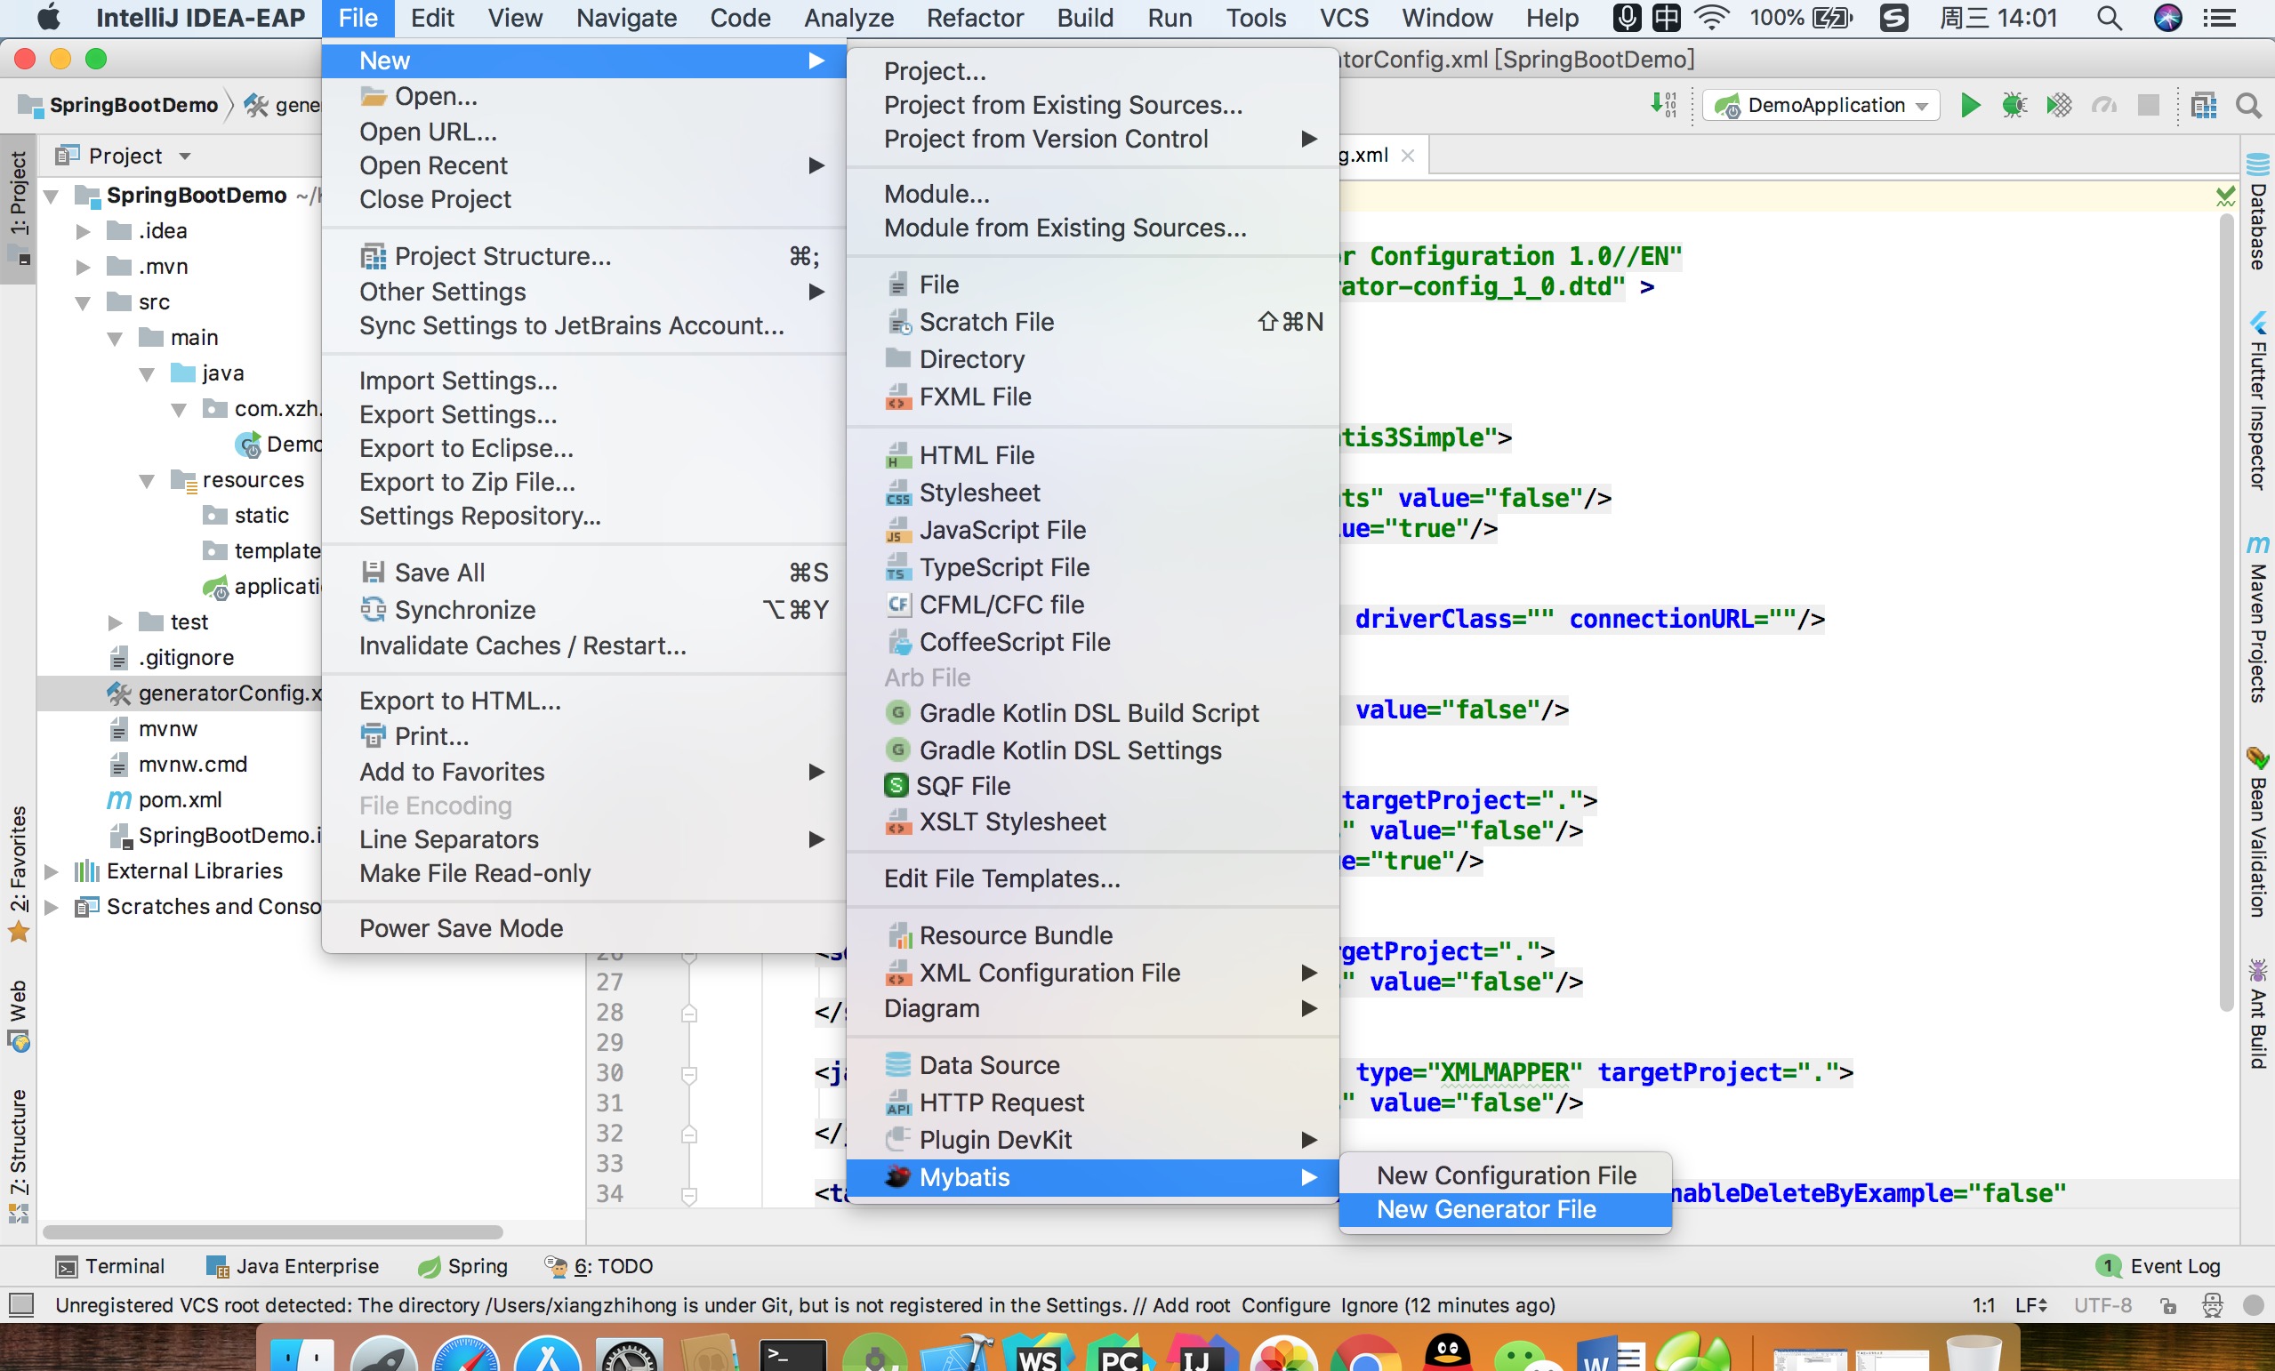
Task: Choose Make File Read-only menu item
Action: tap(584, 873)
